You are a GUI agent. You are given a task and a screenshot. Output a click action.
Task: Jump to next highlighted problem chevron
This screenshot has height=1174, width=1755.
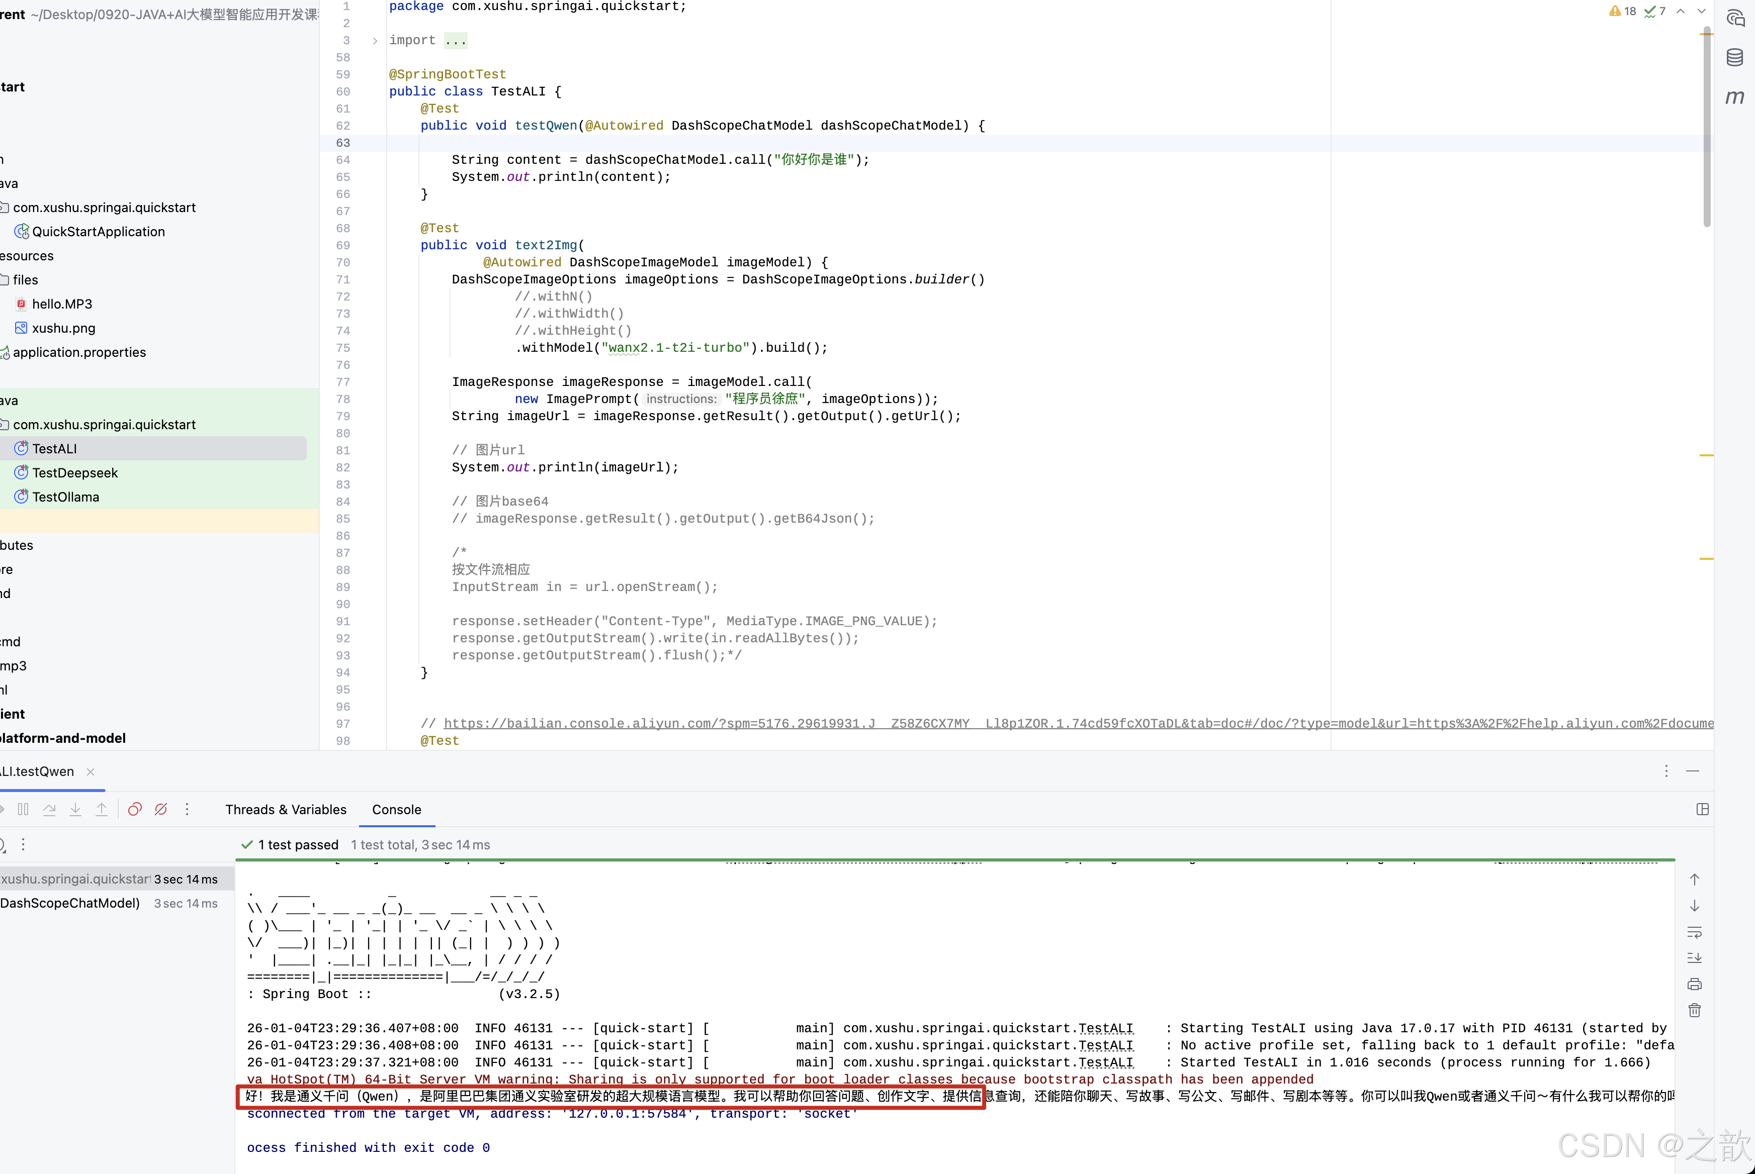(1701, 11)
